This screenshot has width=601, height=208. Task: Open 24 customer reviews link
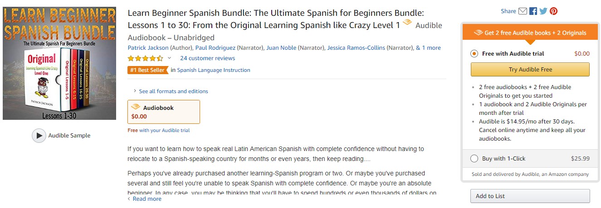207,58
